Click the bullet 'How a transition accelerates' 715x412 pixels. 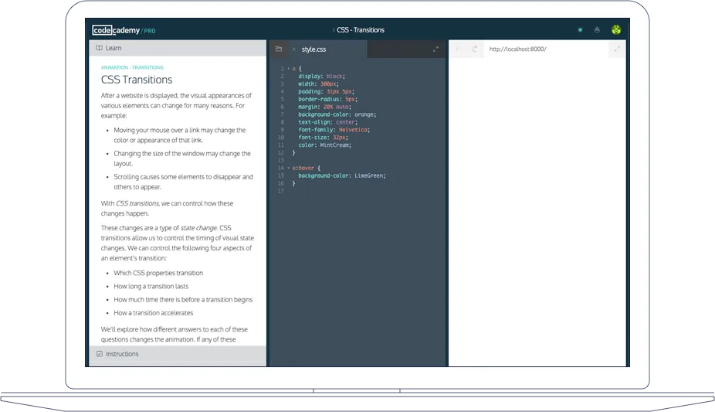click(153, 313)
